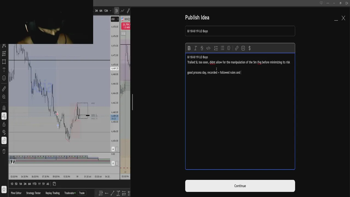The height and width of the screenshot is (197, 350).
Task: Click the vertical measure icon at bottom
Action: tap(118, 193)
